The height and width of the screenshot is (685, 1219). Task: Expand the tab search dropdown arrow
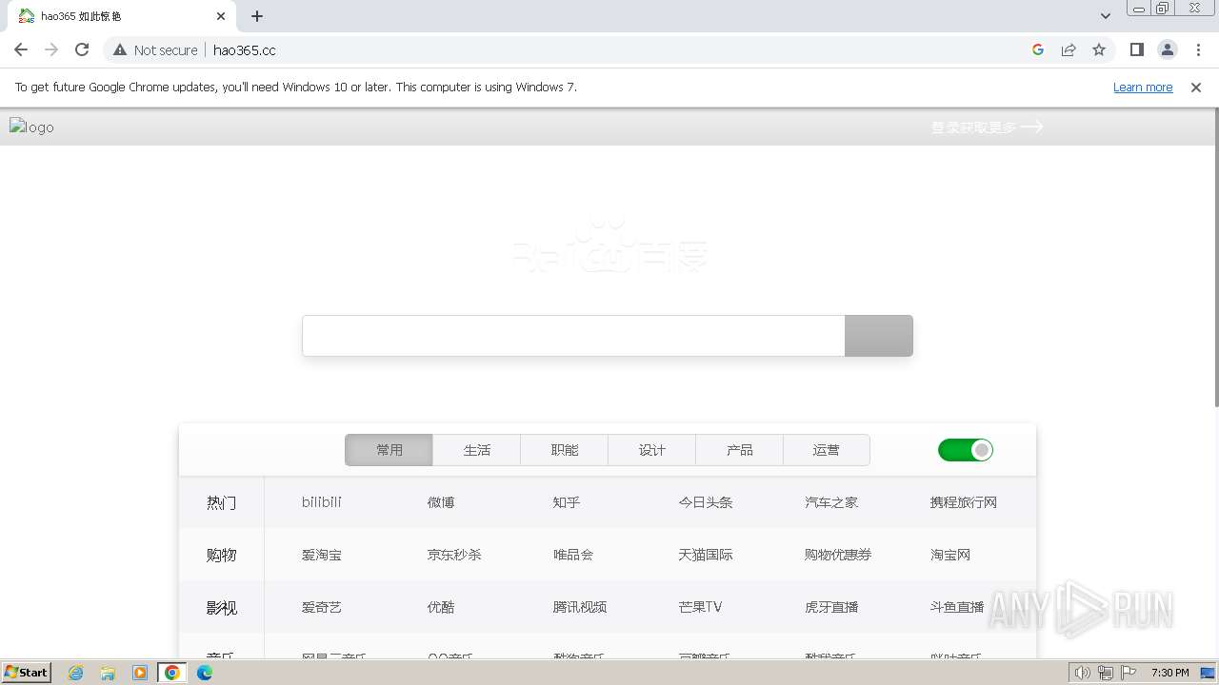pyautogui.click(x=1106, y=16)
